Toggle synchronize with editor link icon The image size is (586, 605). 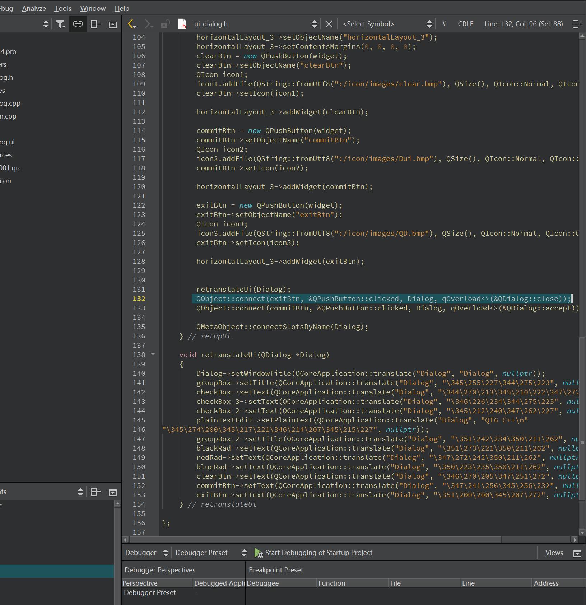78,24
